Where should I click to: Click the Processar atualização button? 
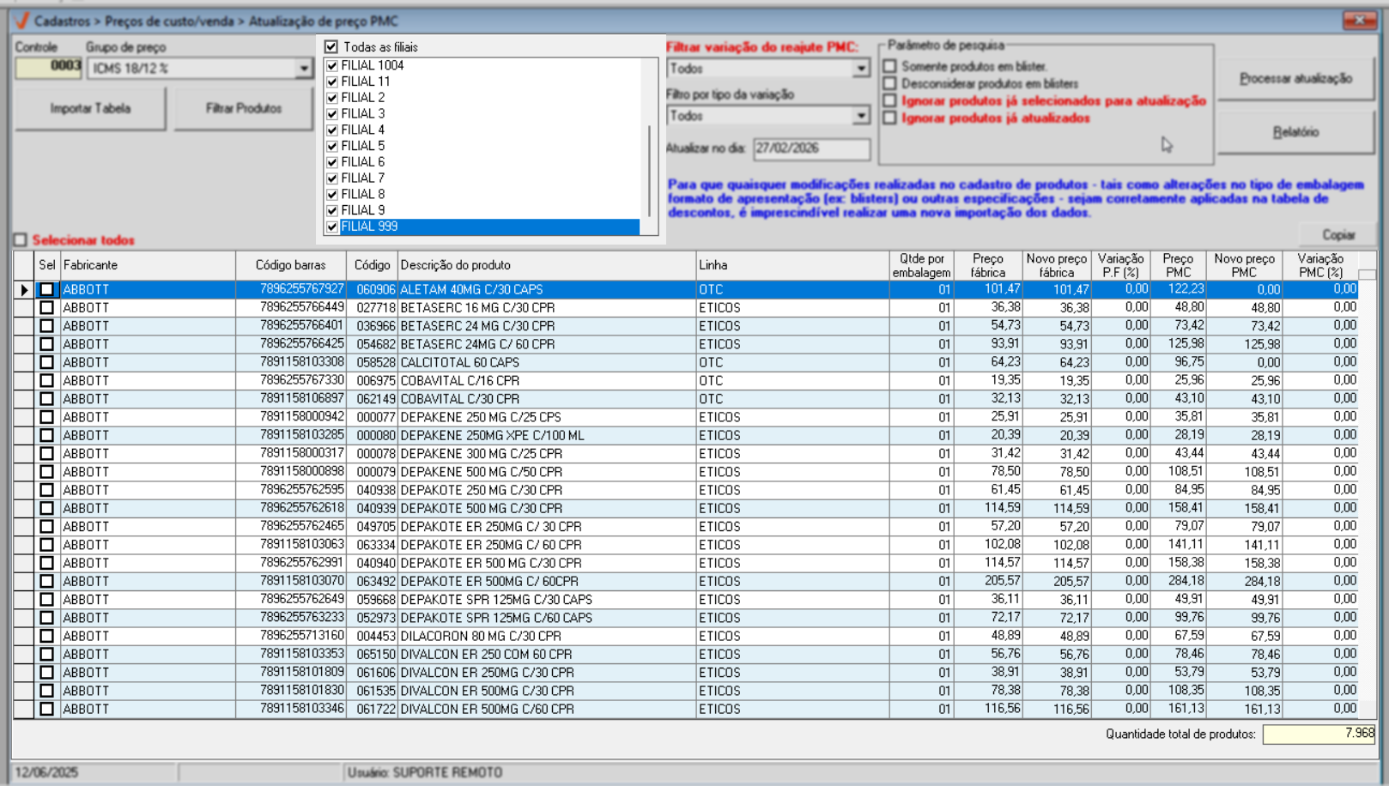tap(1295, 79)
